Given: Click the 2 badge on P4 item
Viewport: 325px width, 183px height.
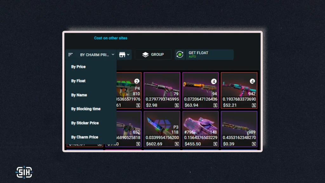Looking at the screenshot, I should coord(136,81).
